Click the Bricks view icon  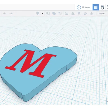tap(92, 13)
